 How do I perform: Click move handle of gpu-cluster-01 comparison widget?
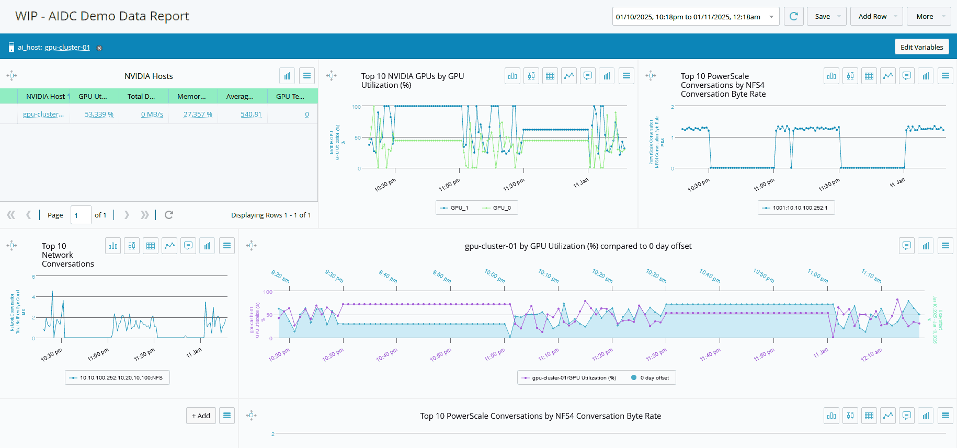coord(252,246)
